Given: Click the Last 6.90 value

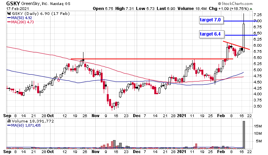Looking at the screenshot, I should 166,8.
